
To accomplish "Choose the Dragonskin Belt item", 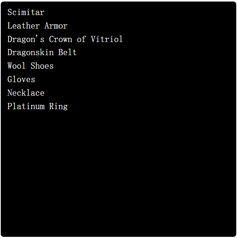I will pyautogui.click(x=42, y=52).
